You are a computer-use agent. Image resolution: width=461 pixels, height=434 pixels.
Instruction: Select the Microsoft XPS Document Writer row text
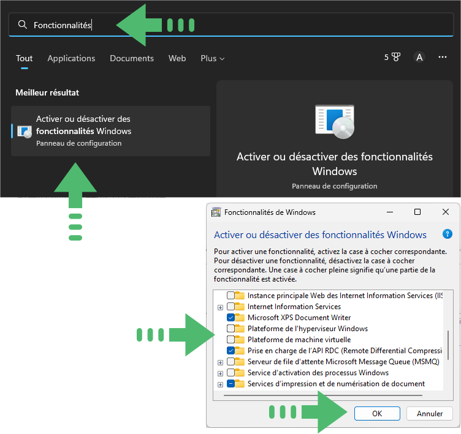click(x=299, y=318)
